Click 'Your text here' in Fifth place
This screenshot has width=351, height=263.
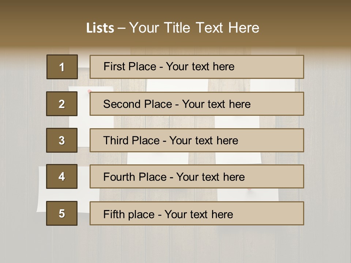click(x=199, y=214)
